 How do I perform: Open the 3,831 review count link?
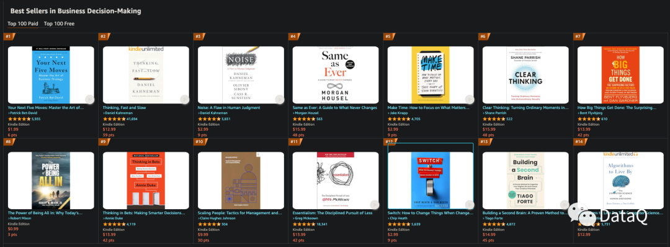pos(226,119)
